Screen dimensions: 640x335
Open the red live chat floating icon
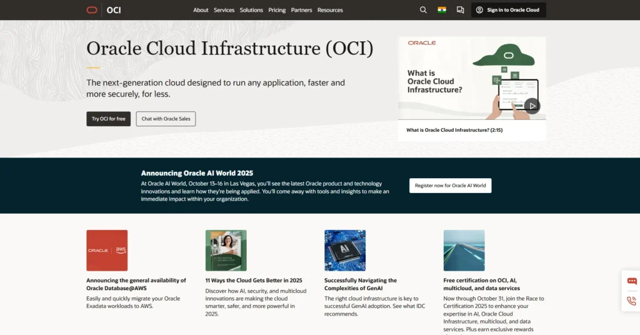[x=632, y=281]
